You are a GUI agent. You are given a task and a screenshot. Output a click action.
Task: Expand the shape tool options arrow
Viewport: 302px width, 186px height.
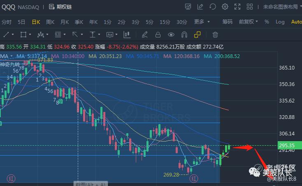pyautogui.click(x=30, y=35)
